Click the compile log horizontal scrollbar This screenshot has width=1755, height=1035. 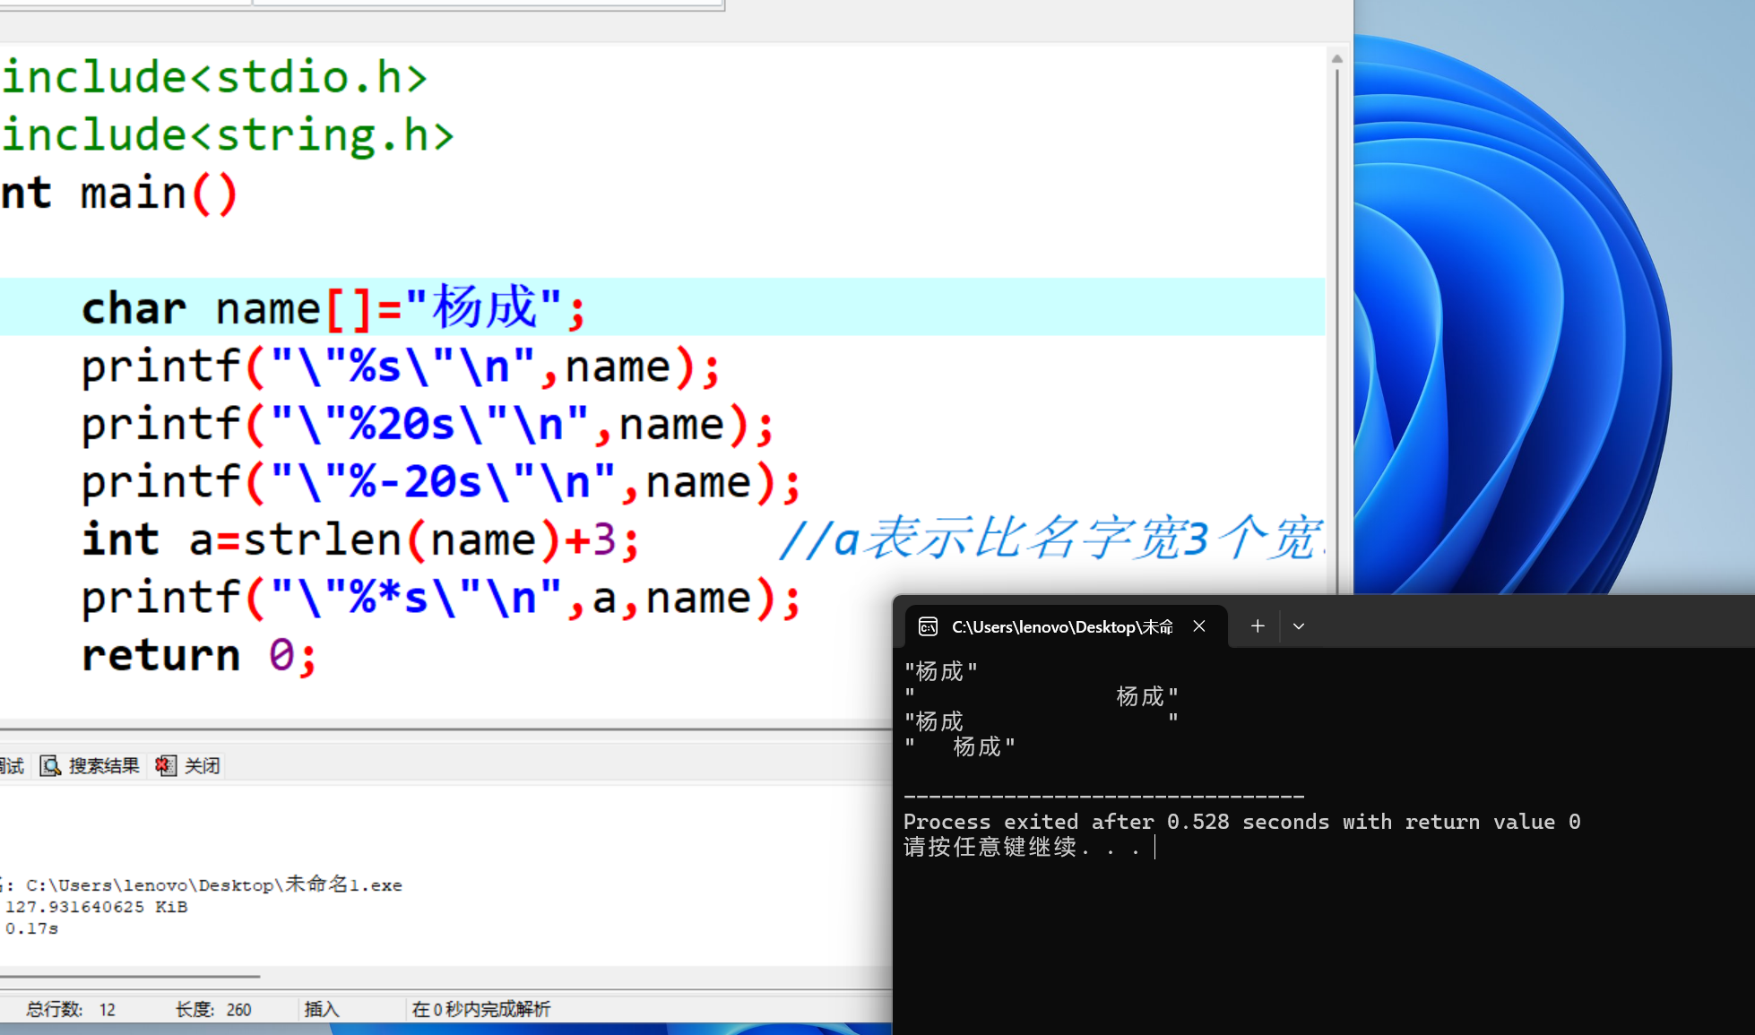(x=130, y=976)
